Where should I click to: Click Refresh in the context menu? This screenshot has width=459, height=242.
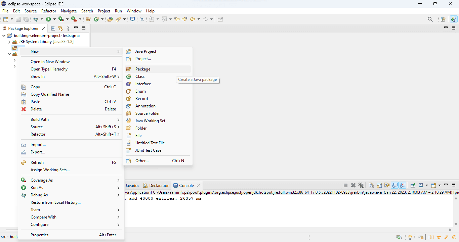[x=71, y=162]
